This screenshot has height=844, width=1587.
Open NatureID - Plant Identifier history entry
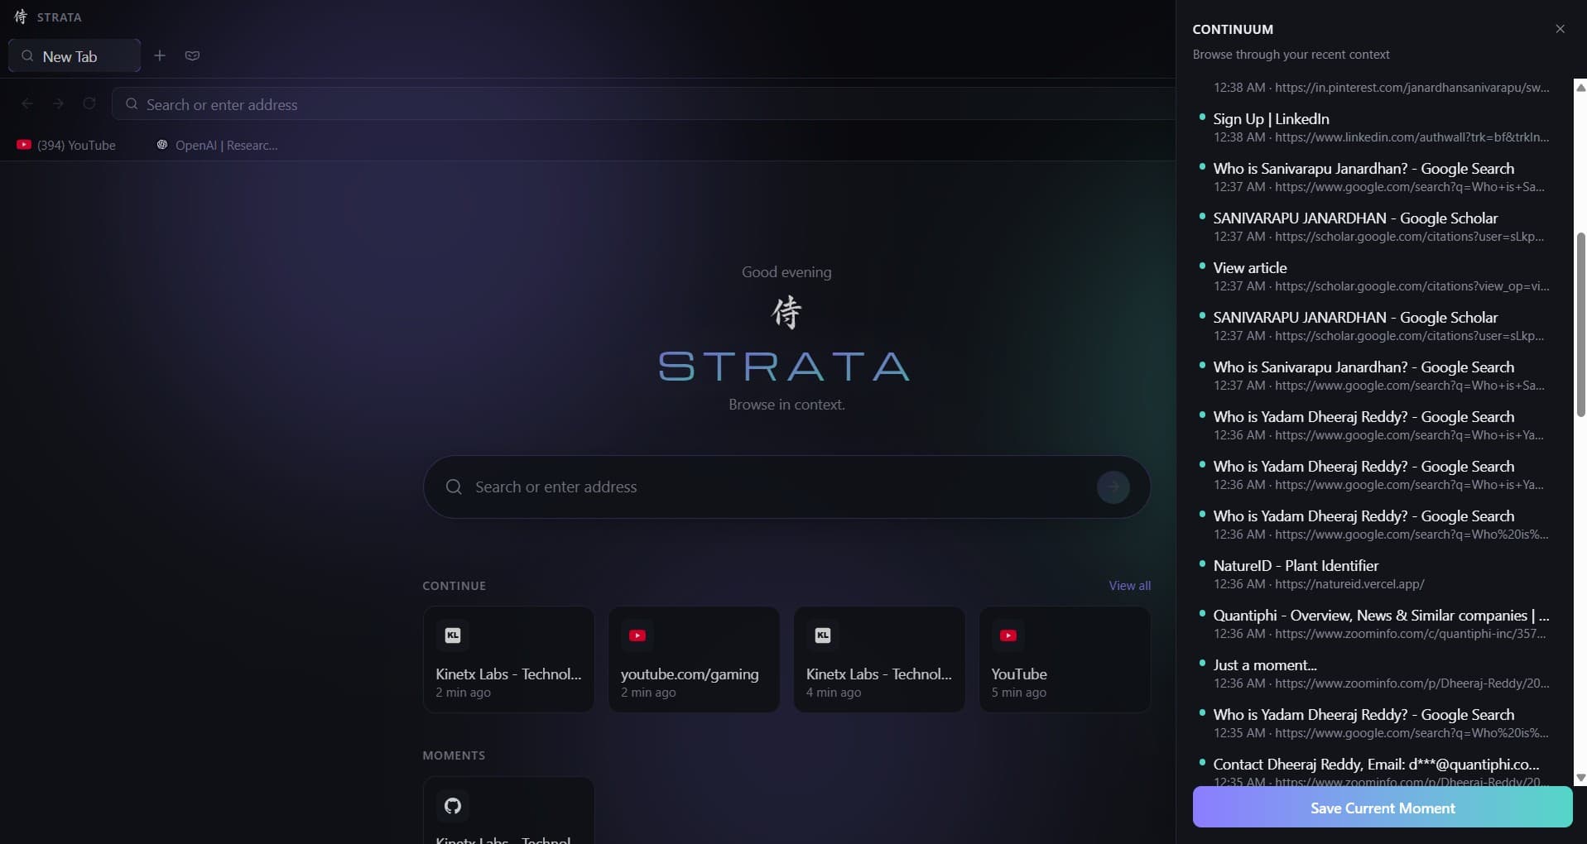1381,574
